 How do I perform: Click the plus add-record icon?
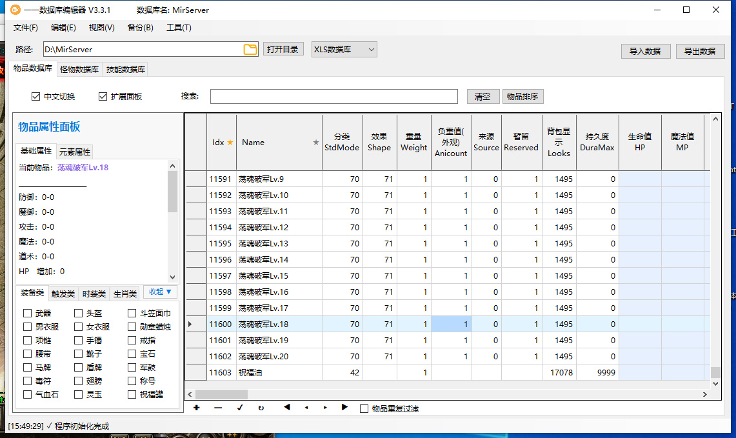tap(197, 408)
